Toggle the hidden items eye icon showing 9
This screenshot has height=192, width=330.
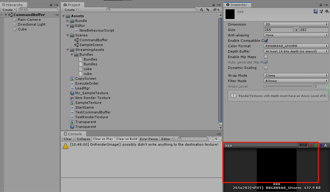tap(216, 10)
